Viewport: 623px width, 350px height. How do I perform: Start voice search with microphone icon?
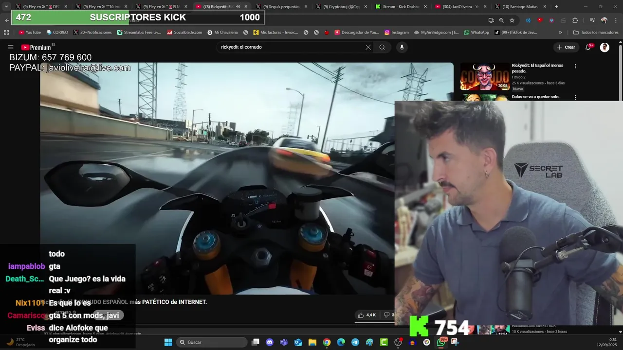[x=402, y=47]
